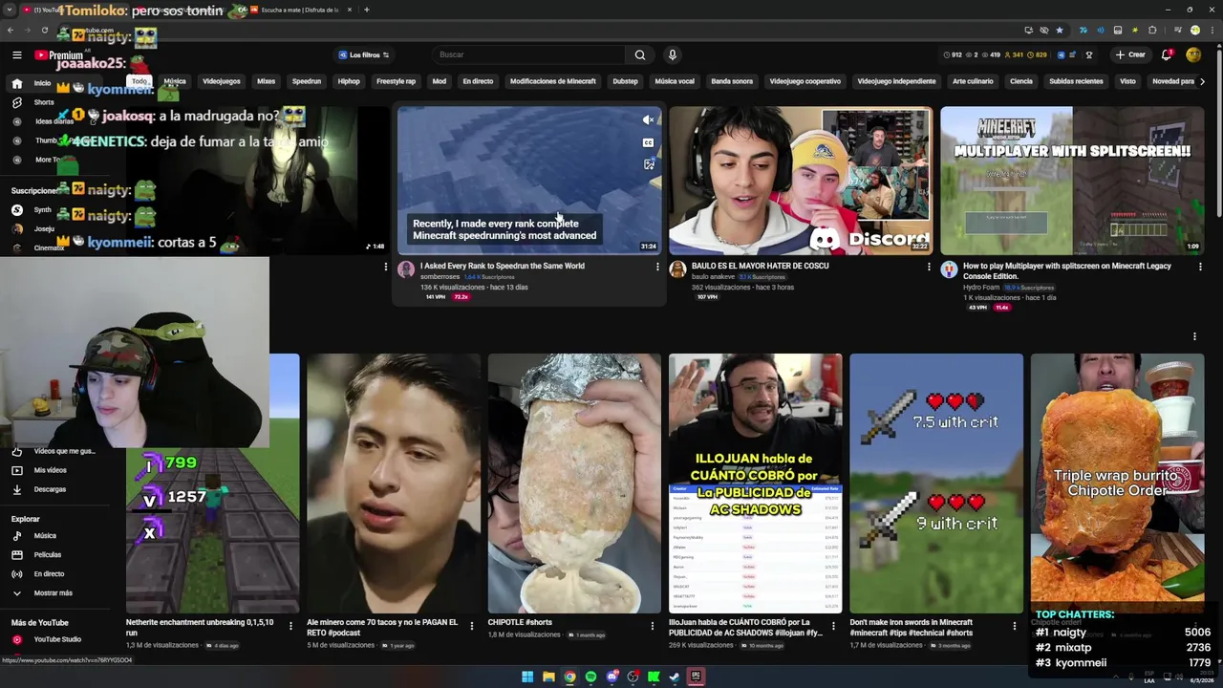The width and height of the screenshot is (1223, 688).
Task: Open the Descargas downloads item
Action: [50, 489]
